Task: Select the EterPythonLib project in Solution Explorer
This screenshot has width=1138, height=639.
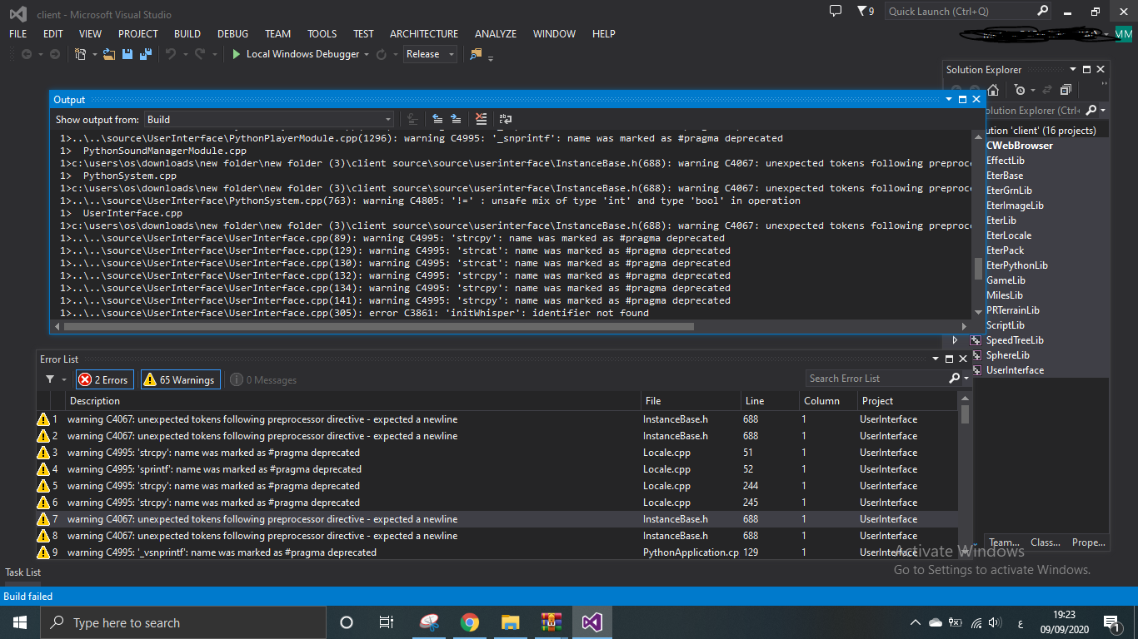Action: [x=1016, y=265]
